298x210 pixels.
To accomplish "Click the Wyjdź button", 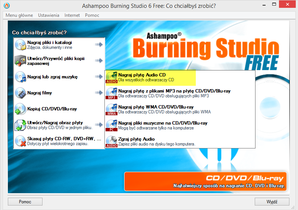I will 272,202.
